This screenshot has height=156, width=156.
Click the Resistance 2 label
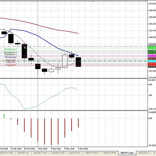coord(11,52)
